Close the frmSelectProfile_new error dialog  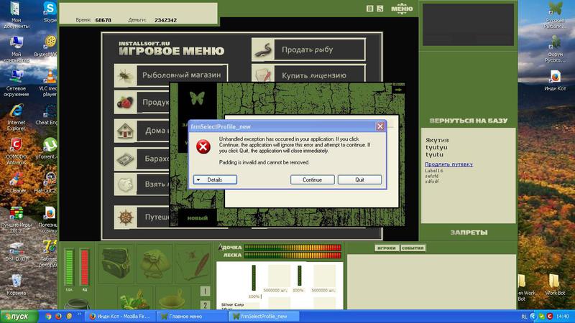click(380, 126)
